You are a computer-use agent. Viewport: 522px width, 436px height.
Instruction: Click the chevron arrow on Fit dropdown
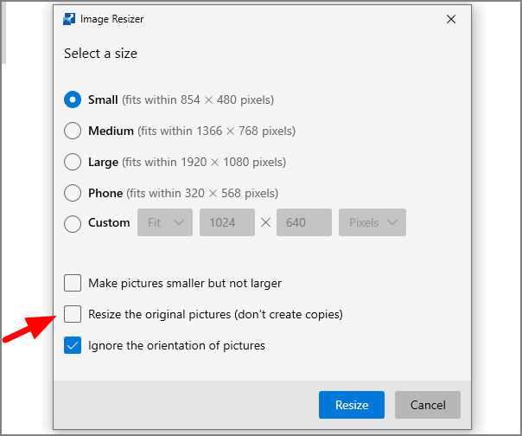pos(179,222)
